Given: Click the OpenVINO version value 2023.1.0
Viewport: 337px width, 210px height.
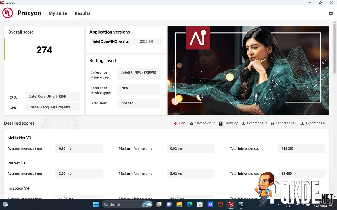Looking at the screenshot, I should [147, 41].
